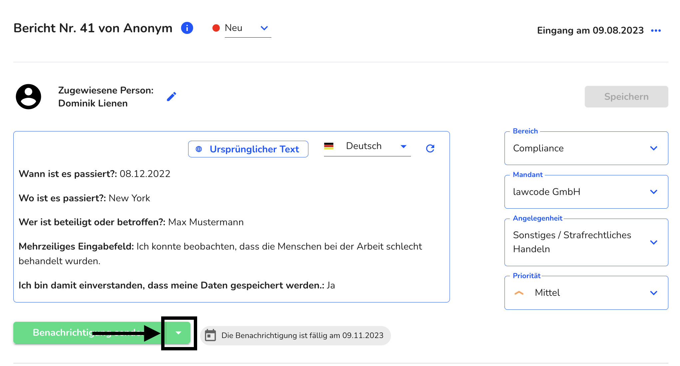This screenshot has height=366, width=680.
Task: Open the report info icon
Action: [187, 28]
